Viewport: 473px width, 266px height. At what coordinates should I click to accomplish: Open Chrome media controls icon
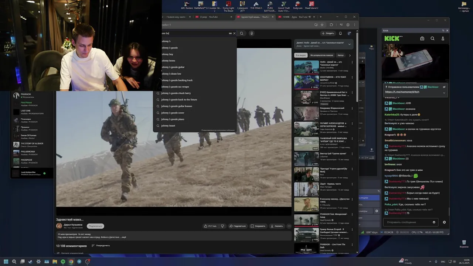pyautogui.click(x=341, y=25)
